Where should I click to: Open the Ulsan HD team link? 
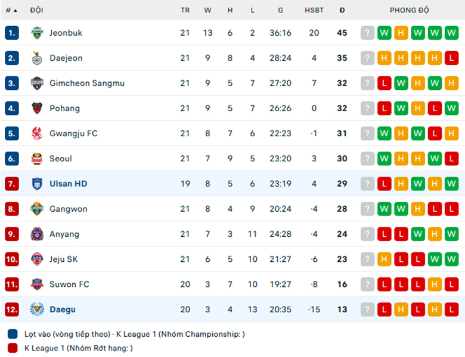pos(69,184)
